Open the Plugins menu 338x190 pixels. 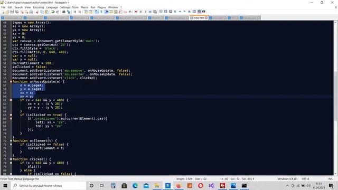(x=101, y=7)
